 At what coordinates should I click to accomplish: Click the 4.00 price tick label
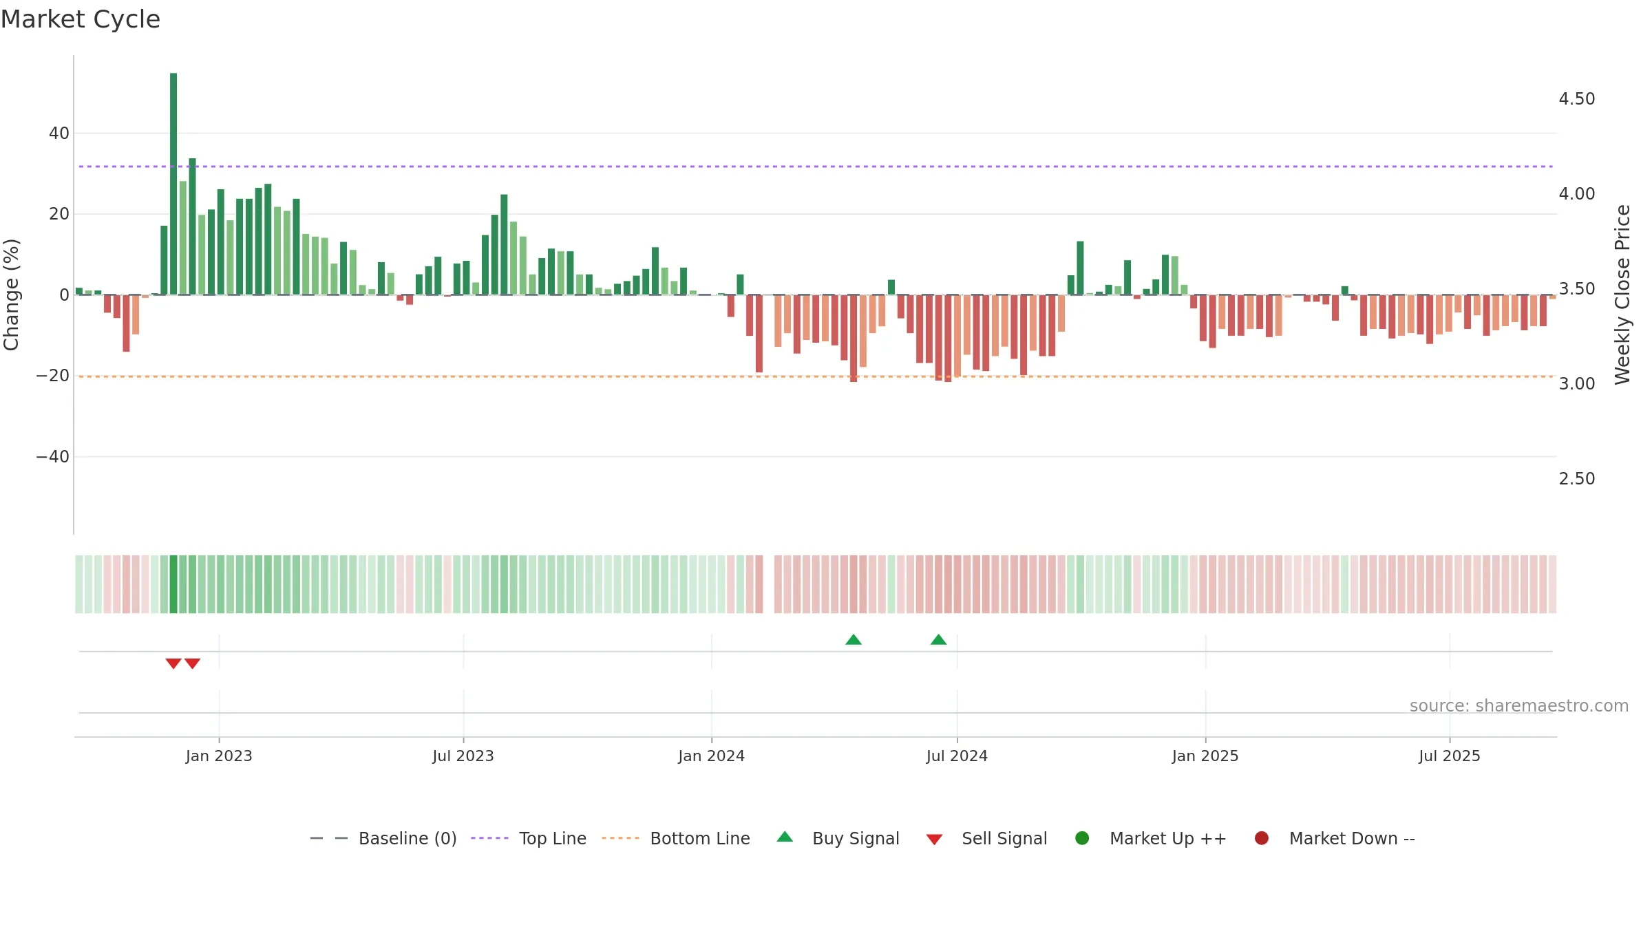pos(1577,194)
